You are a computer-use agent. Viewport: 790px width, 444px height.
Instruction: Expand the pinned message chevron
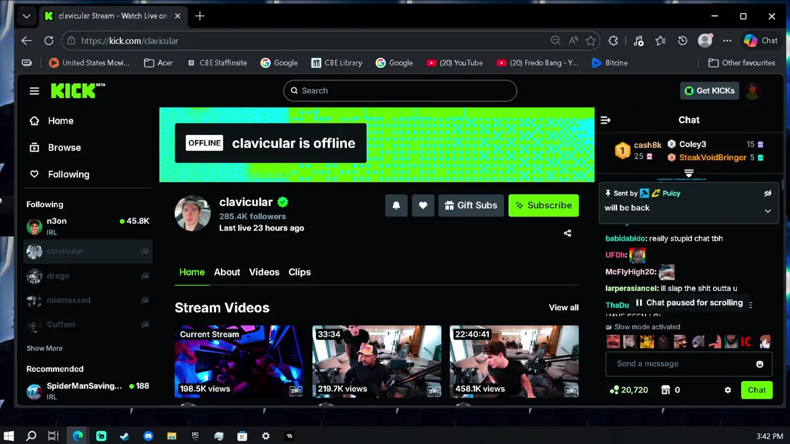tap(768, 211)
